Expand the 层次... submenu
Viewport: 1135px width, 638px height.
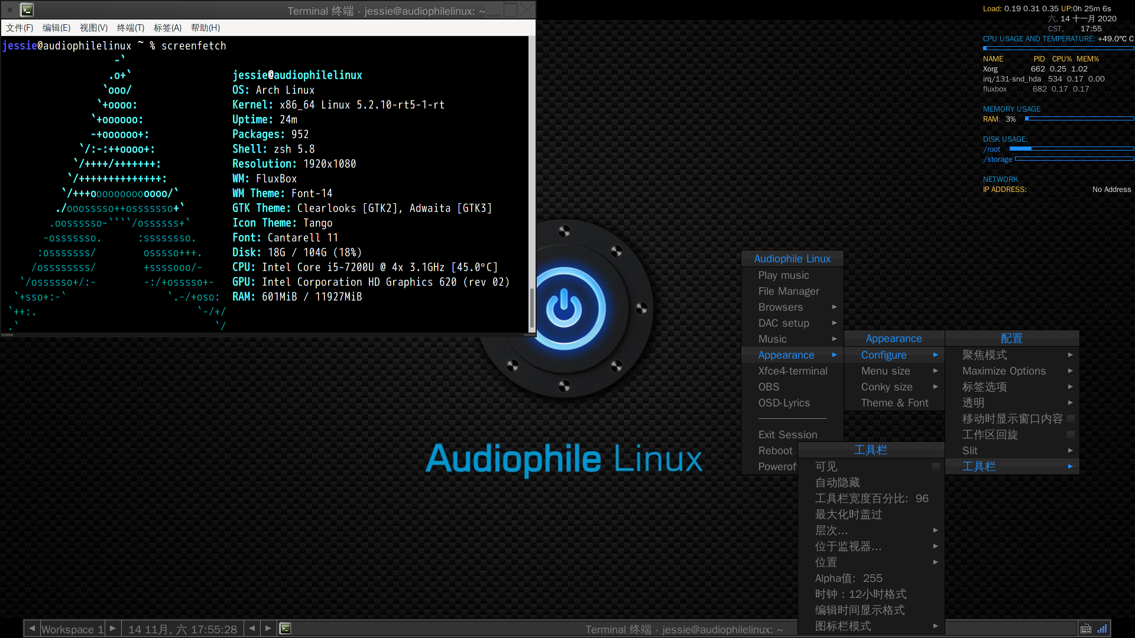coord(871,530)
